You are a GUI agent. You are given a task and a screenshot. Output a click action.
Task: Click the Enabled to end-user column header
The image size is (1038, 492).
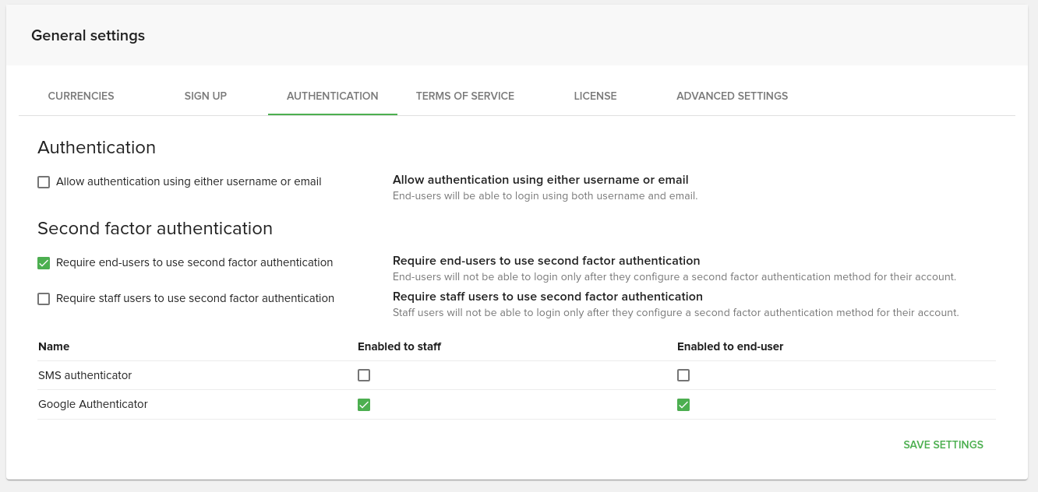point(730,346)
